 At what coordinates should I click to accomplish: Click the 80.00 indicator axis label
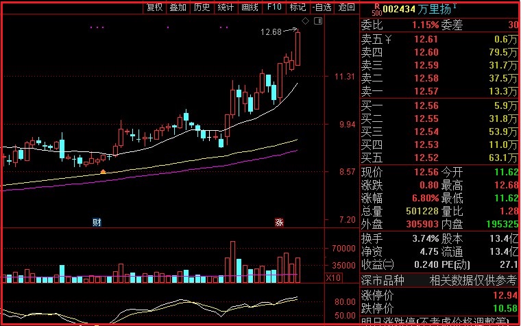(x=345, y=302)
